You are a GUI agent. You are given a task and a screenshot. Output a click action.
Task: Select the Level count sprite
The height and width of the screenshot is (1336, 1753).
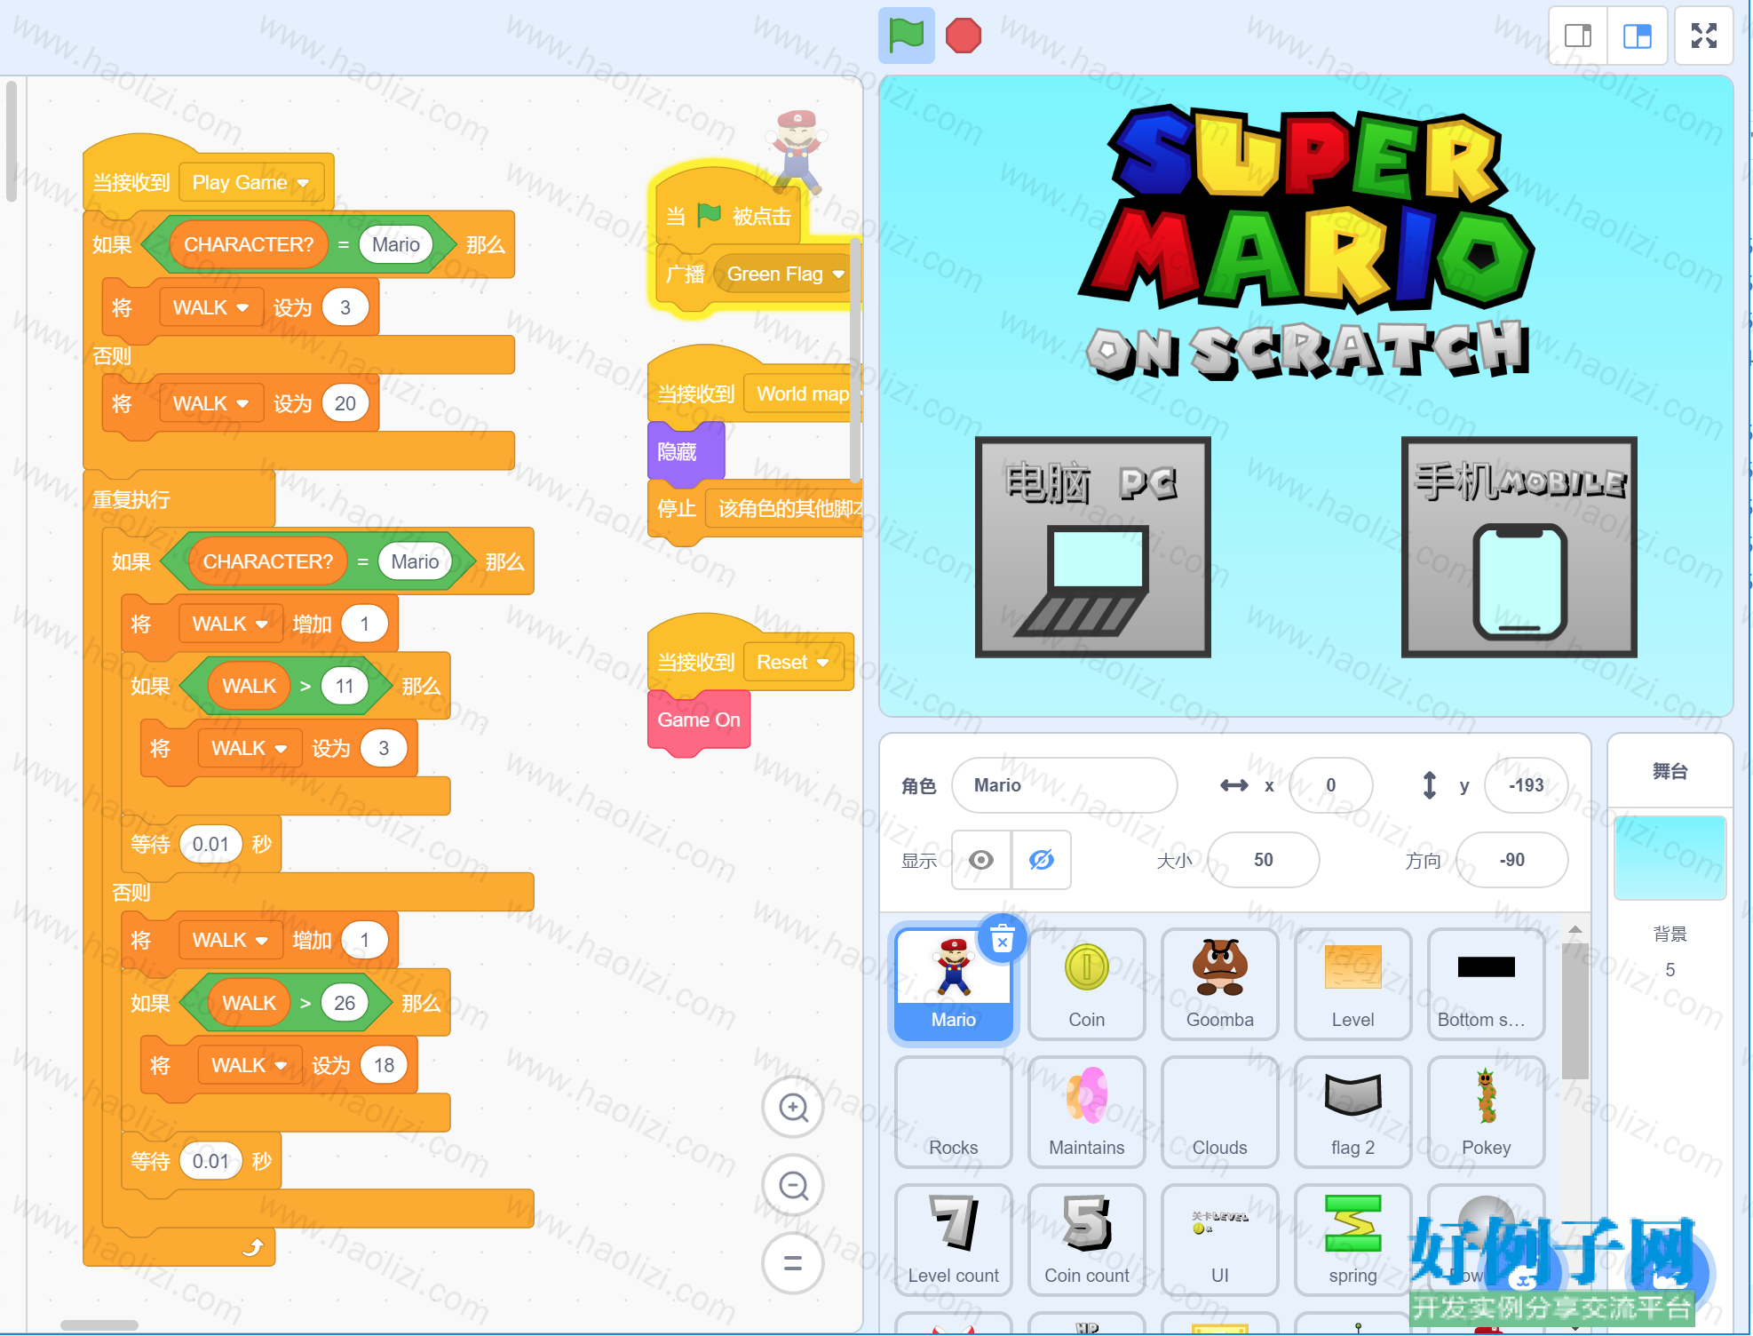coord(953,1239)
